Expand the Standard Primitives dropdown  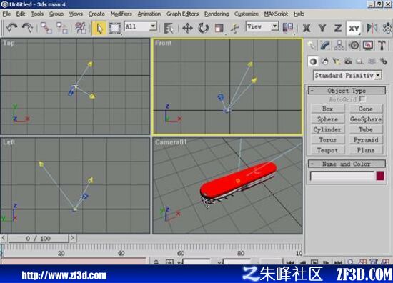click(x=348, y=75)
